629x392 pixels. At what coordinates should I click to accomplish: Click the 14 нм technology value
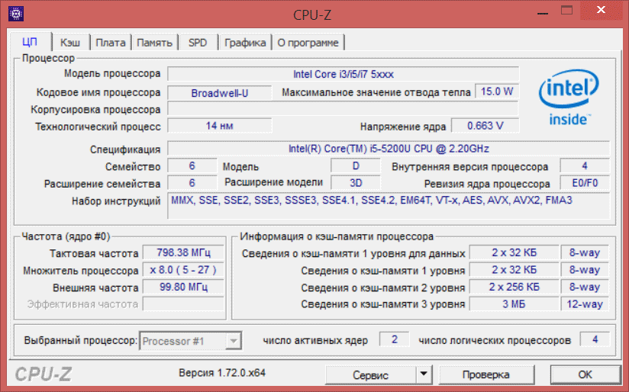(x=219, y=126)
